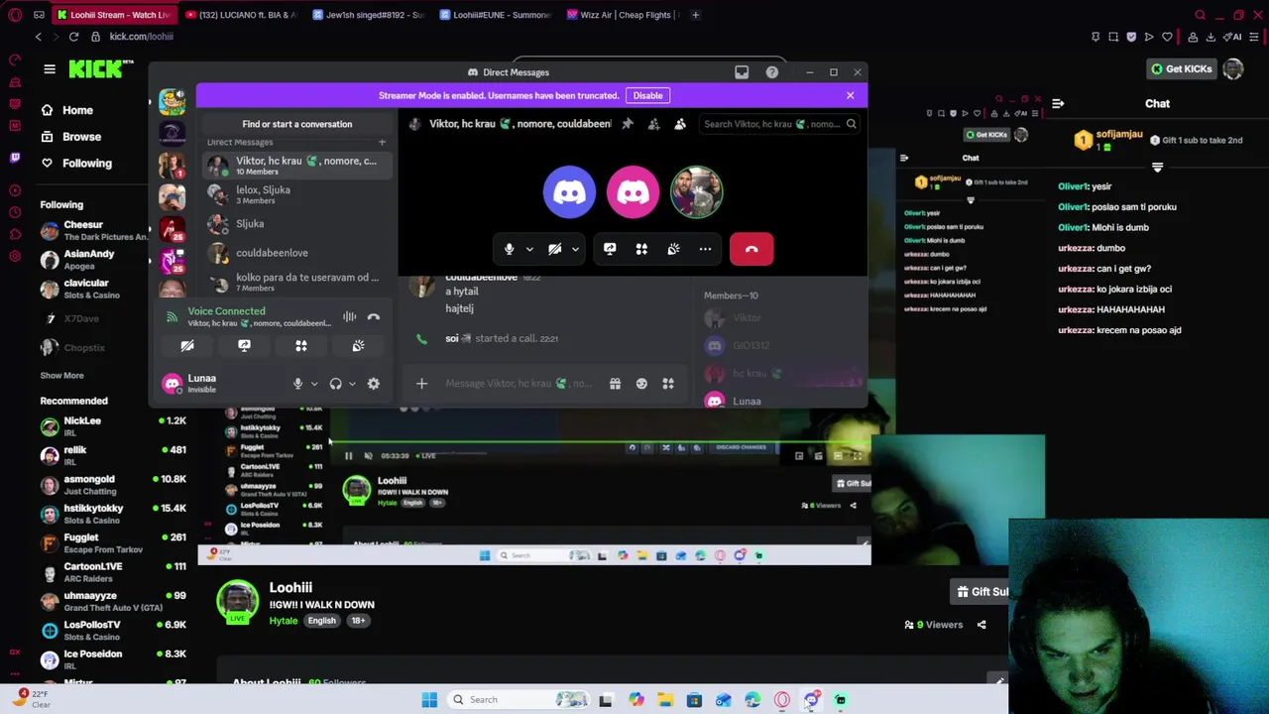
Task: Click the Get KICKs button
Action: pos(1182,68)
